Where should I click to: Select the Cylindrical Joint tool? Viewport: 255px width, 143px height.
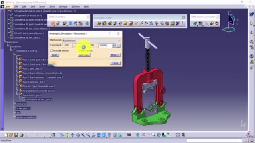click(x=110, y=24)
